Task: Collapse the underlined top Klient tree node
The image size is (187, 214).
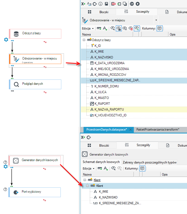Action: point(85,180)
